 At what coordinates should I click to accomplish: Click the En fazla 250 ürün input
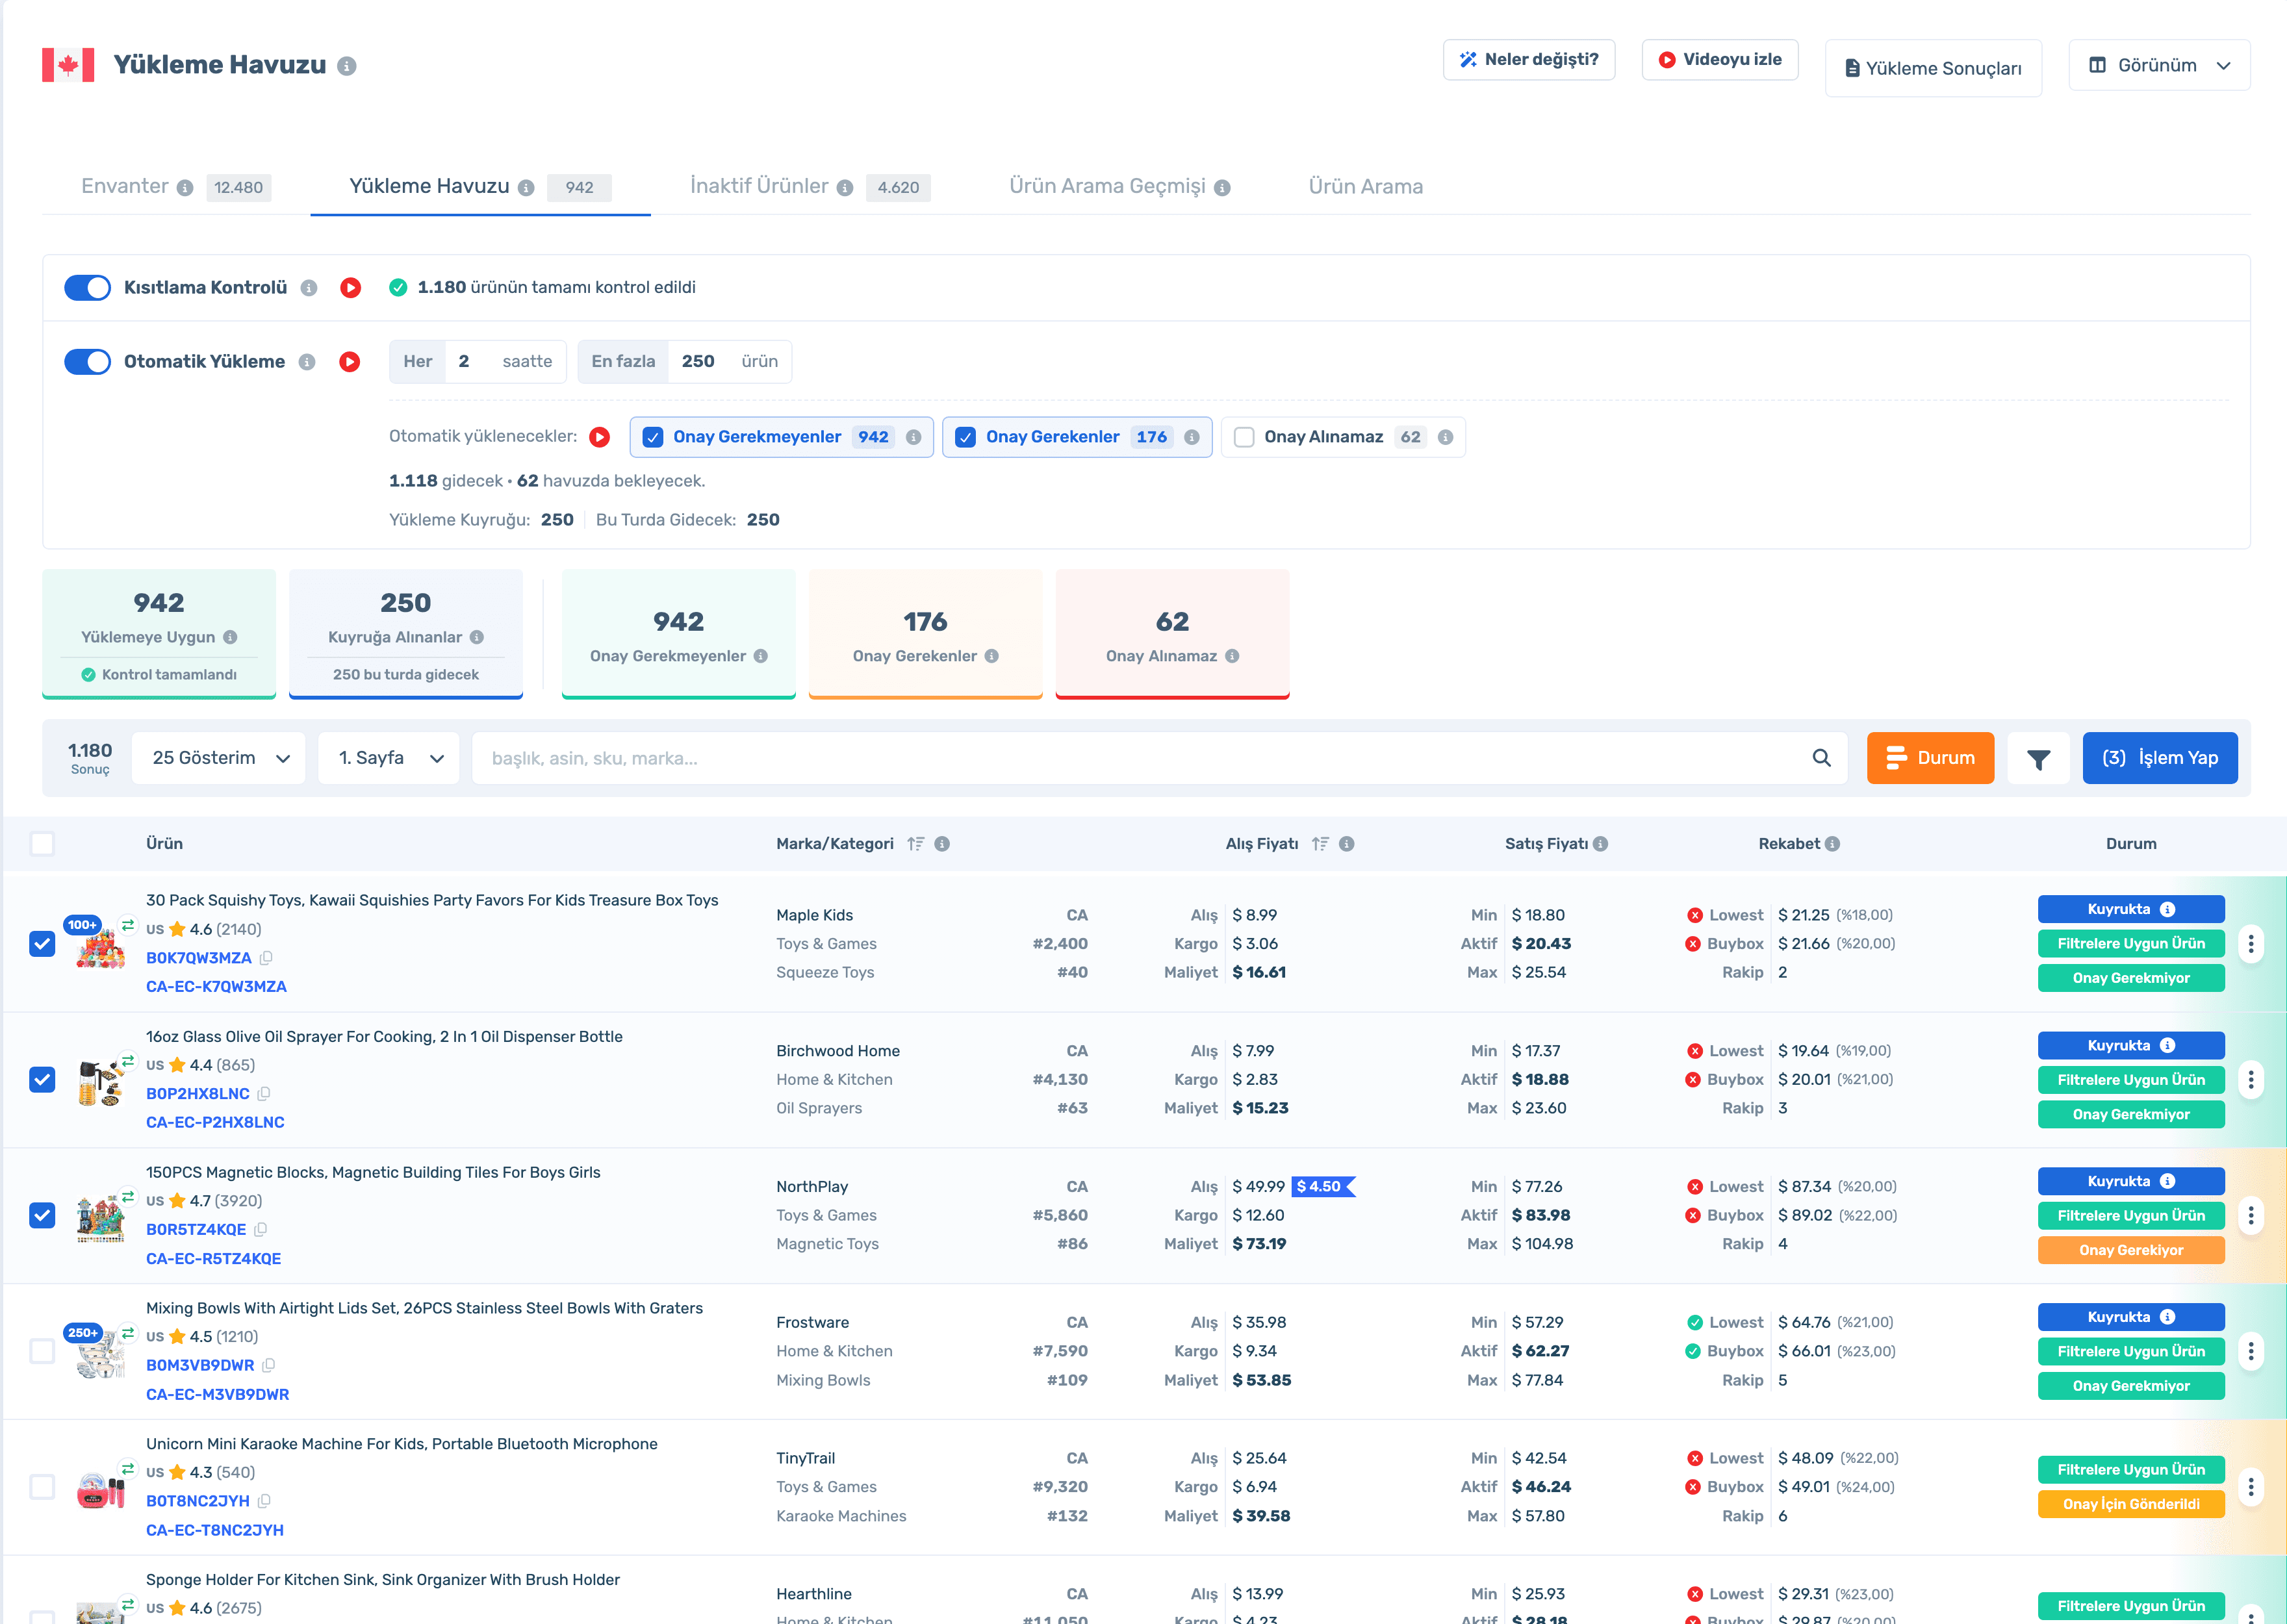[698, 362]
